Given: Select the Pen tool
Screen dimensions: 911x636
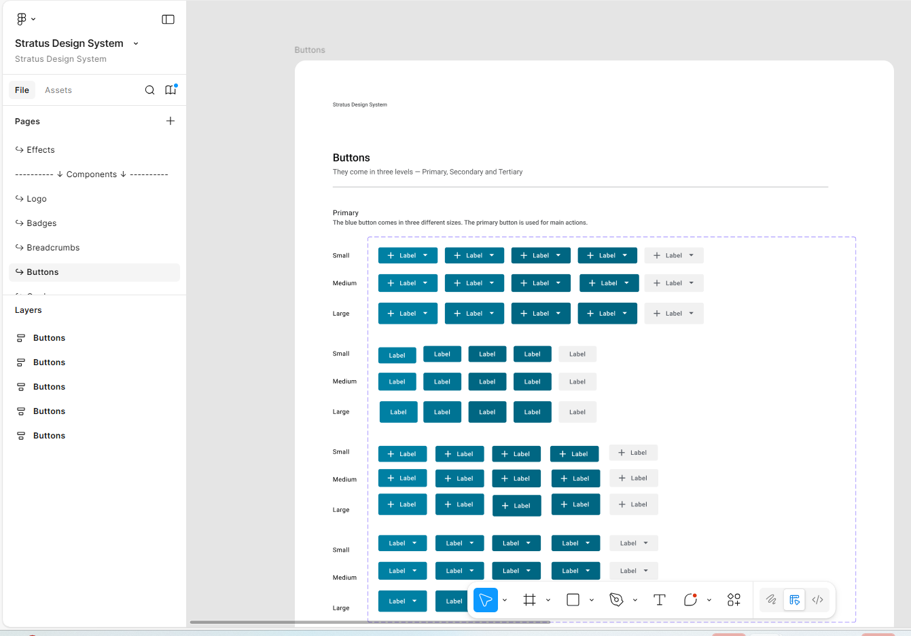Looking at the screenshot, I should coord(616,600).
